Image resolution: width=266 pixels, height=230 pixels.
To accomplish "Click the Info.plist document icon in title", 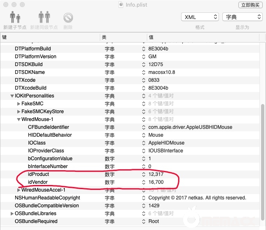I will [x=120, y=5].
